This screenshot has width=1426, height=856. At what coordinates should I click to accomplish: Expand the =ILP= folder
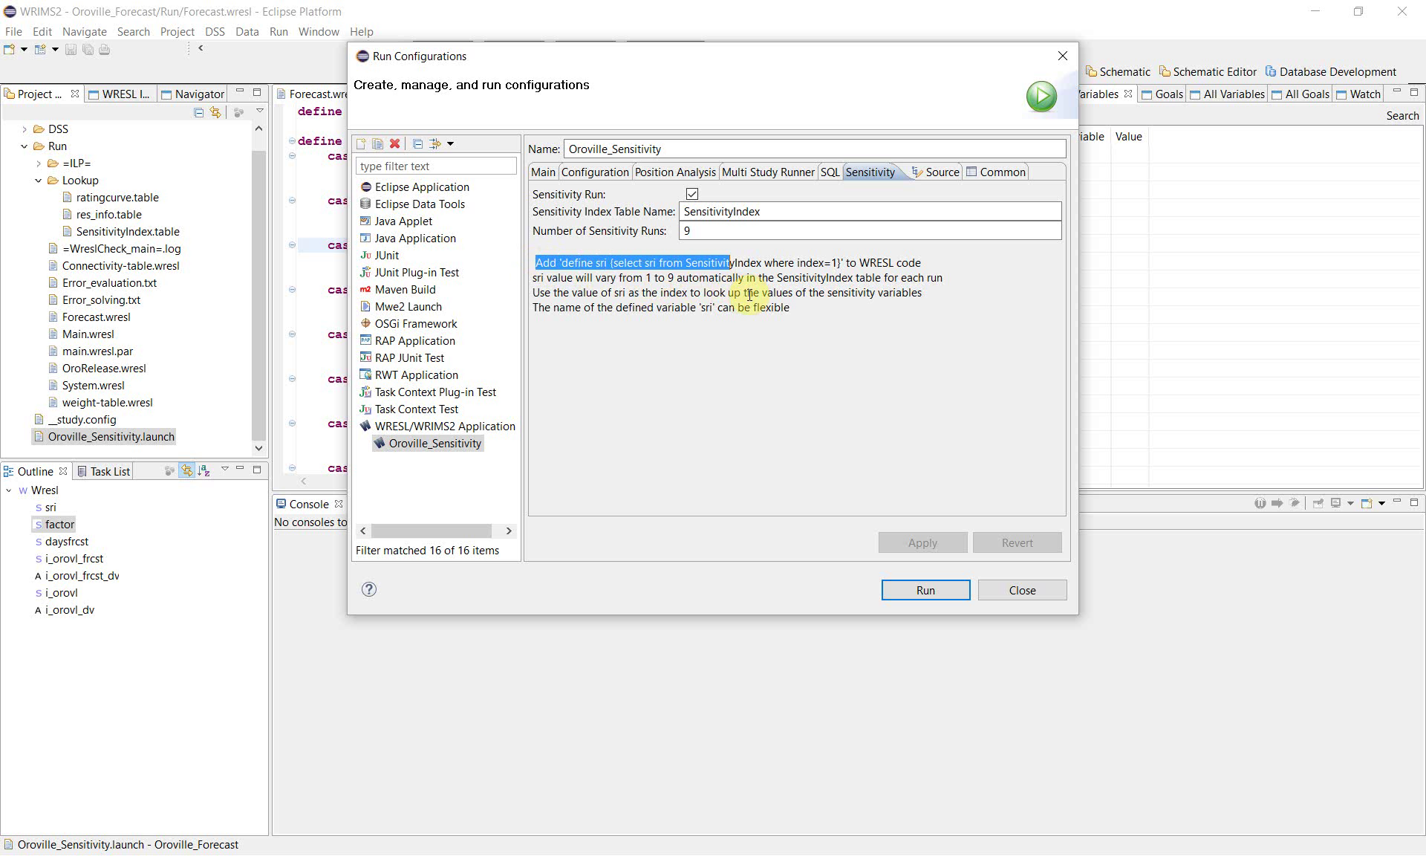point(39,163)
